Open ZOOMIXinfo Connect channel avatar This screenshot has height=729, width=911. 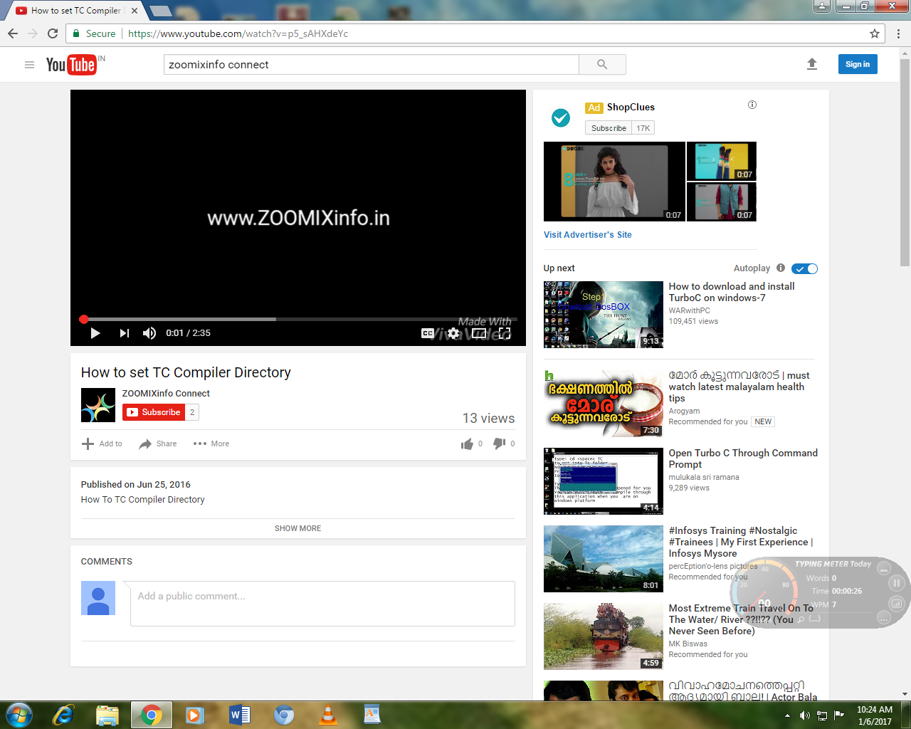pos(98,405)
